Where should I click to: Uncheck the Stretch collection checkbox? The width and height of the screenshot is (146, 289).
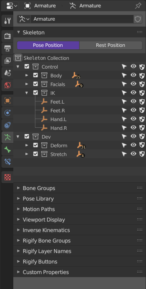point(36,154)
